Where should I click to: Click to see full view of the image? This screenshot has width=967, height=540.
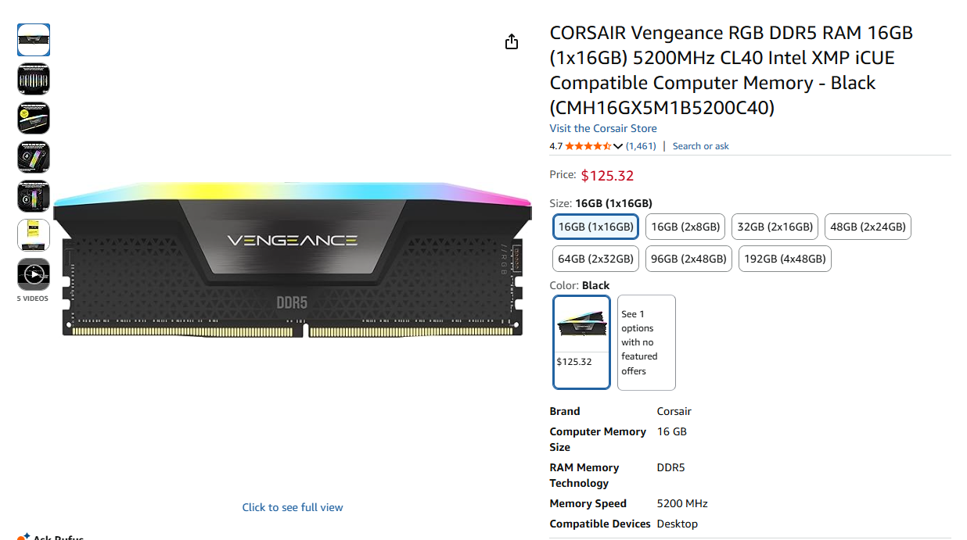pos(292,507)
